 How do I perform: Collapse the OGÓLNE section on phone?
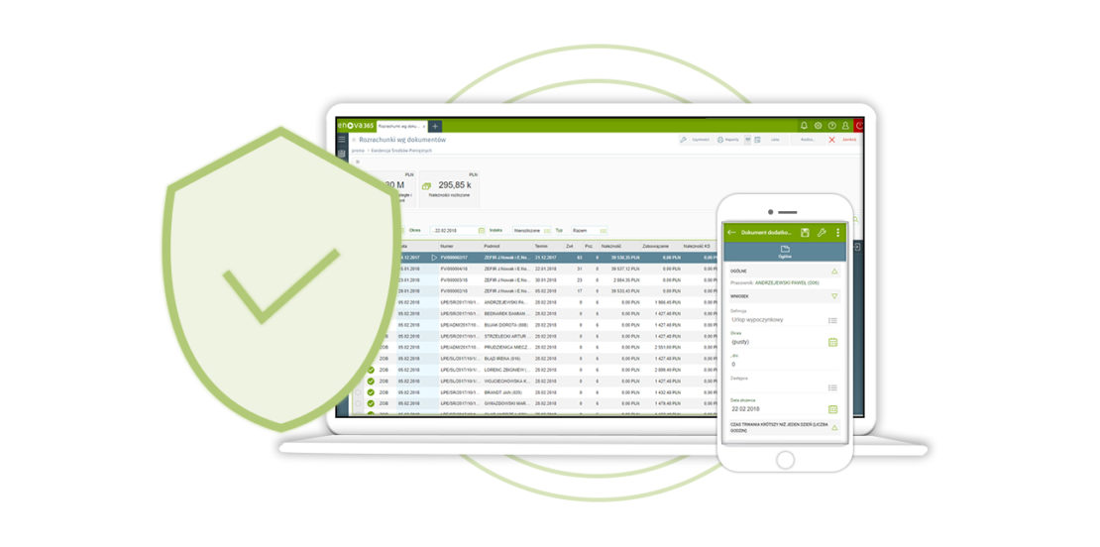point(834,271)
